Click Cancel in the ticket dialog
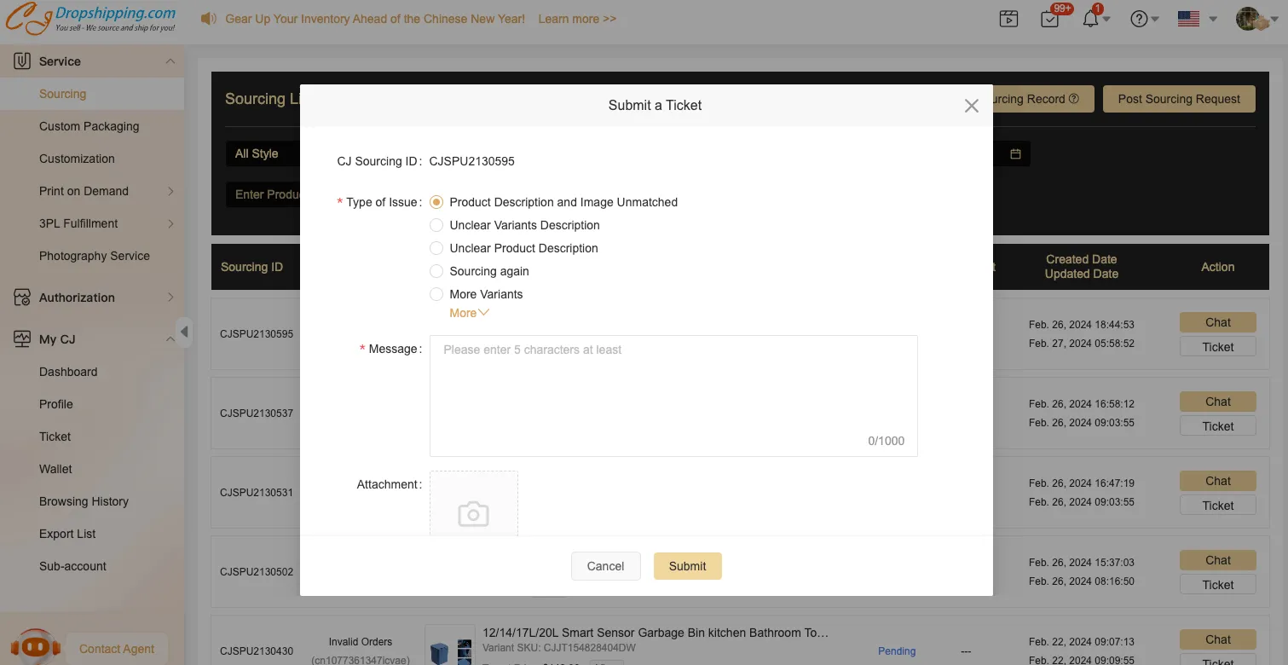The width and height of the screenshot is (1288, 665). tap(605, 566)
